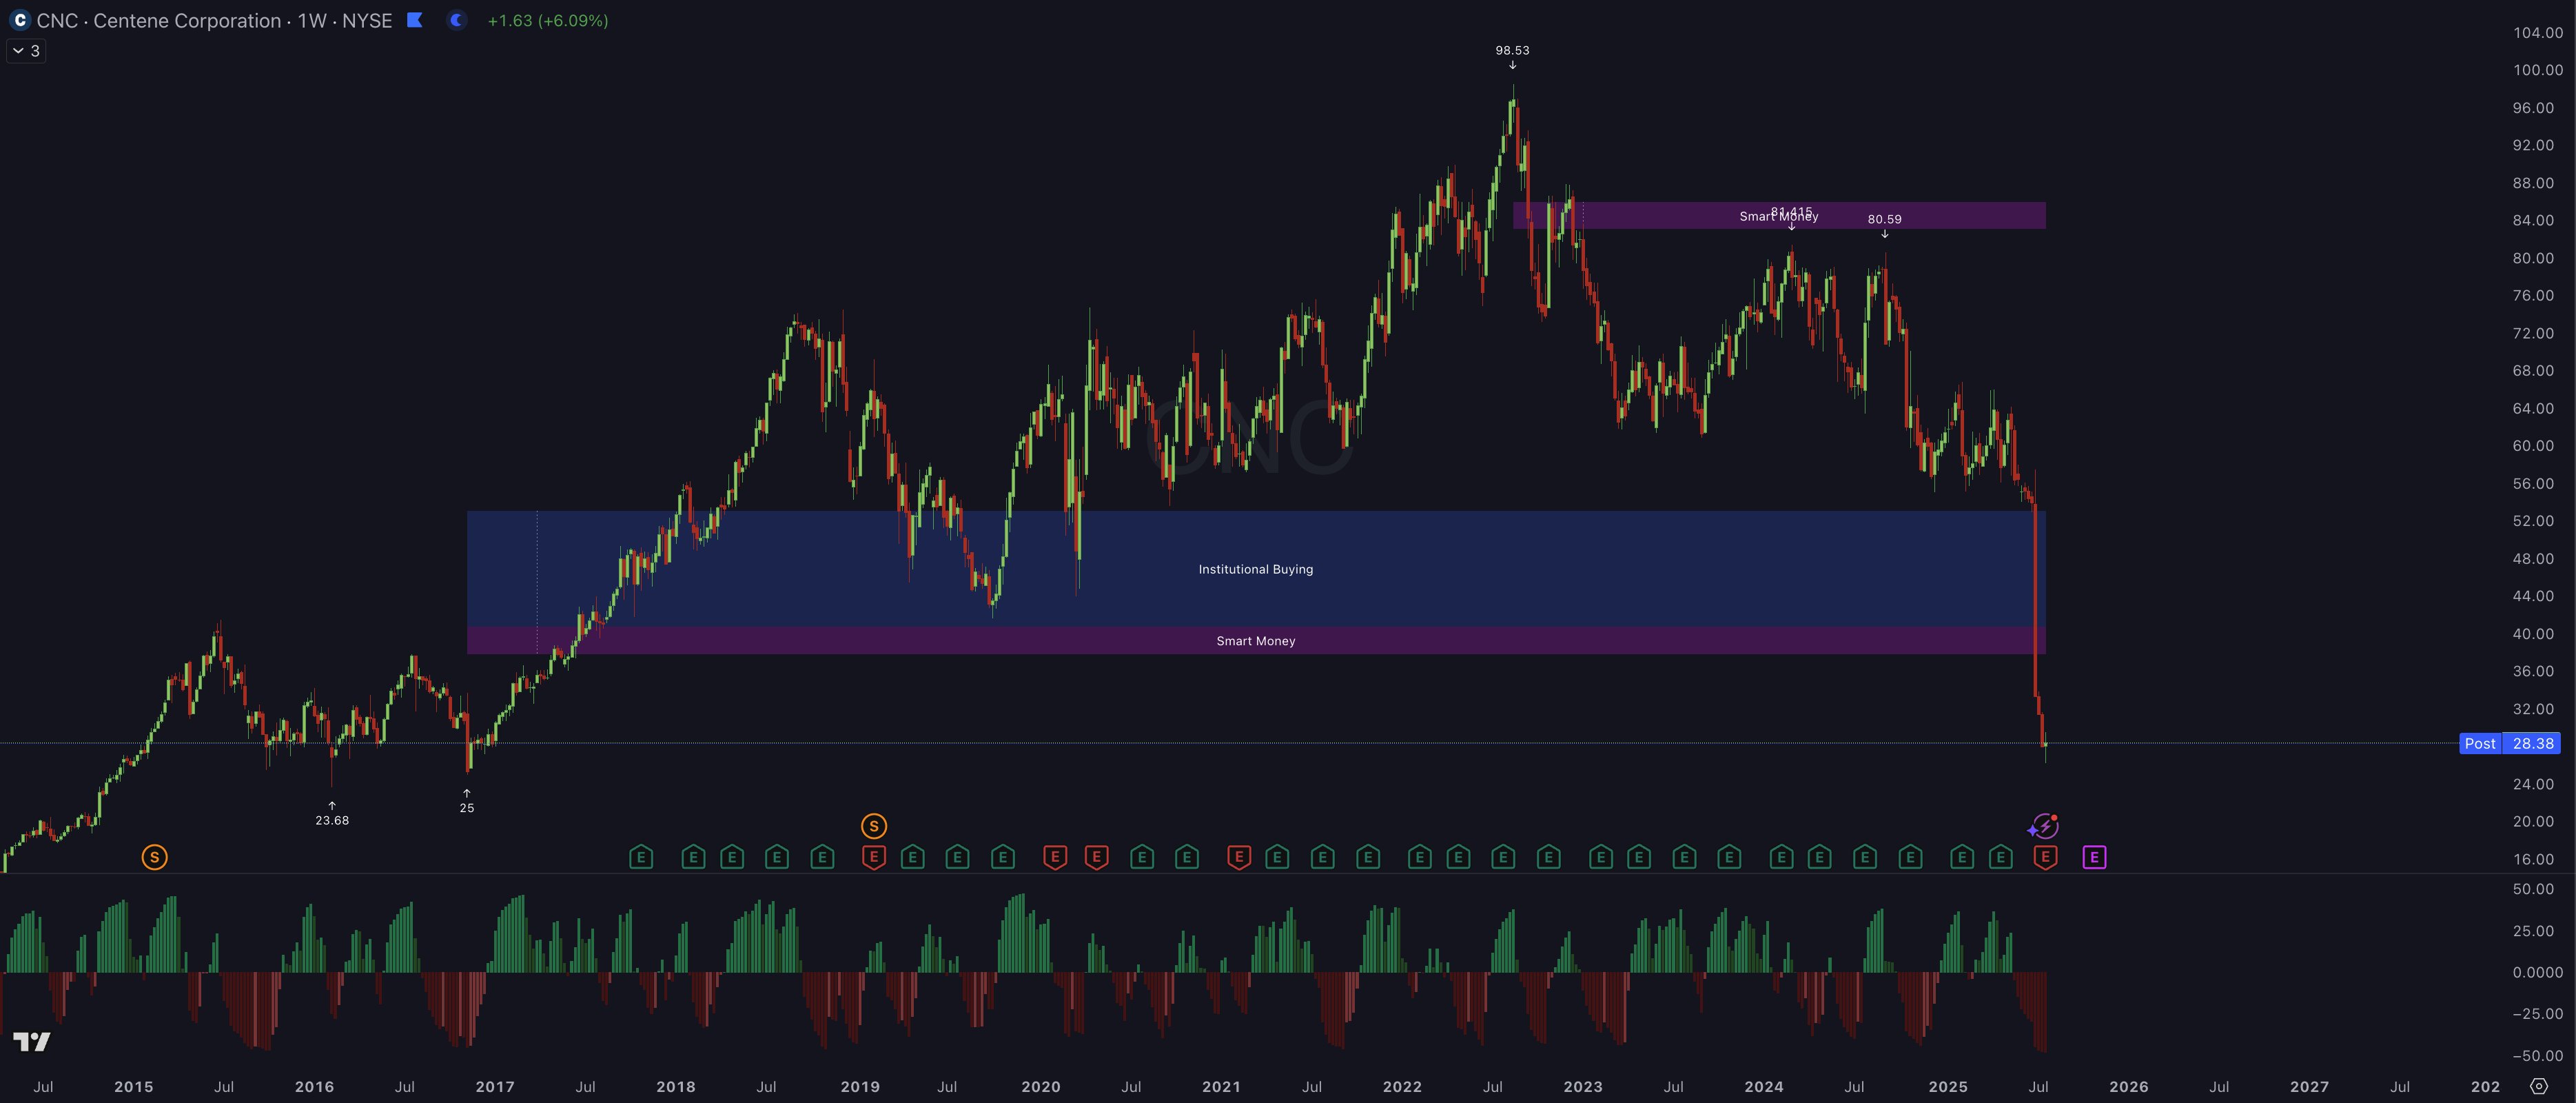Viewport: 2576px width, 1103px height.
Task: Click the blue flag icon beside NYSE
Action: [415, 20]
